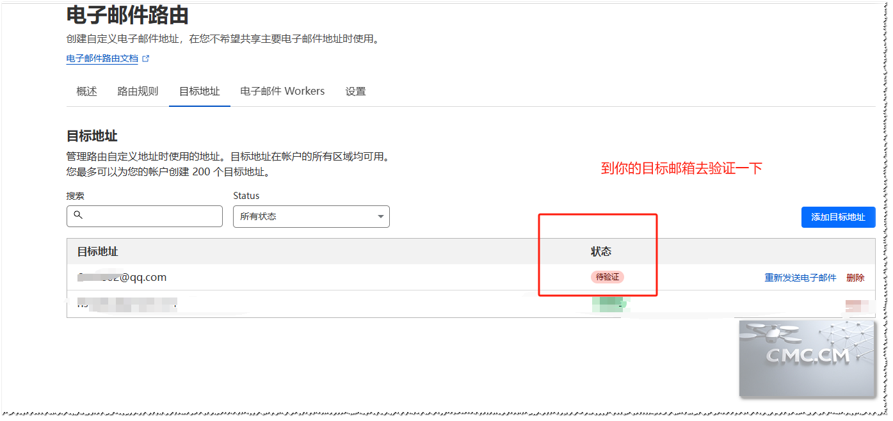Click the magnifier icon in search box
893x421 pixels.
point(78,215)
